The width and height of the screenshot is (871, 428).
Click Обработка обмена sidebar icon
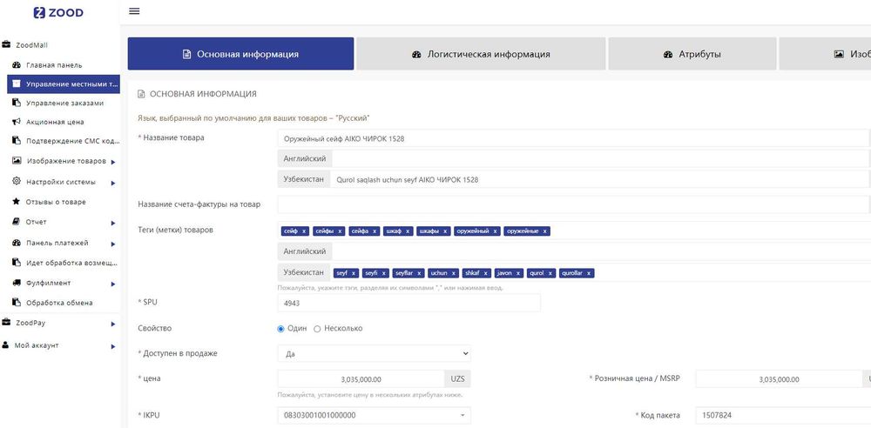click(x=17, y=303)
